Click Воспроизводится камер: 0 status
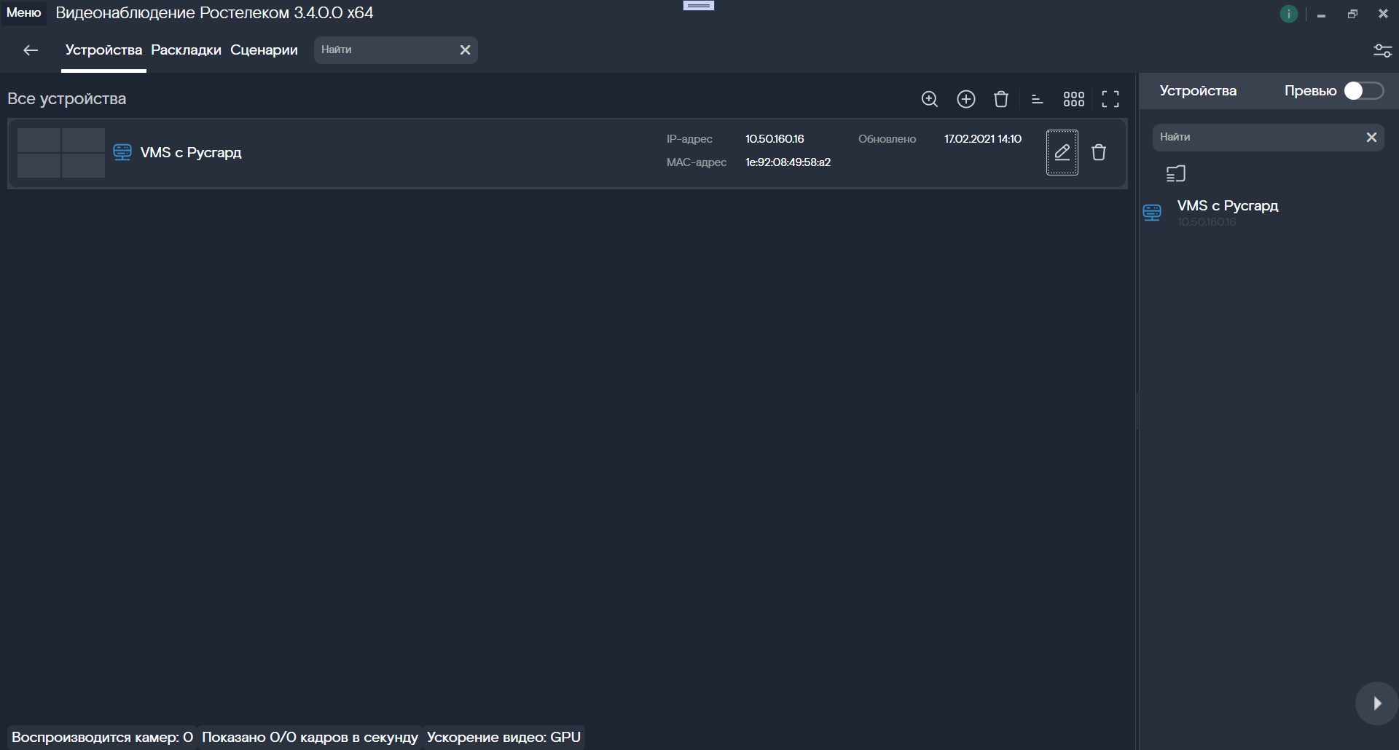The height and width of the screenshot is (750, 1399). 102,738
